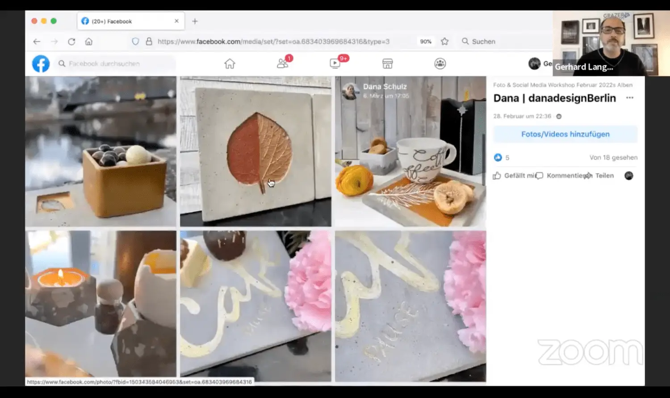Open the Groups icon
670x398 pixels.
click(x=440, y=64)
